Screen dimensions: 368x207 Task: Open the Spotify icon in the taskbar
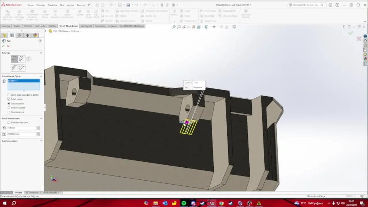(184, 203)
